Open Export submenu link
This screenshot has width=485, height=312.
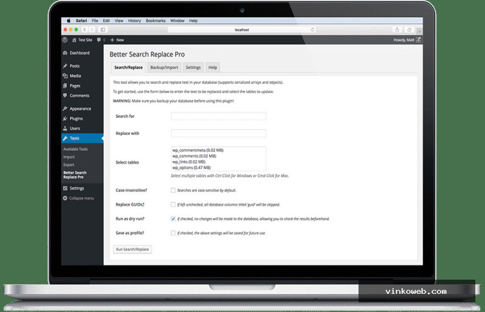click(x=69, y=165)
